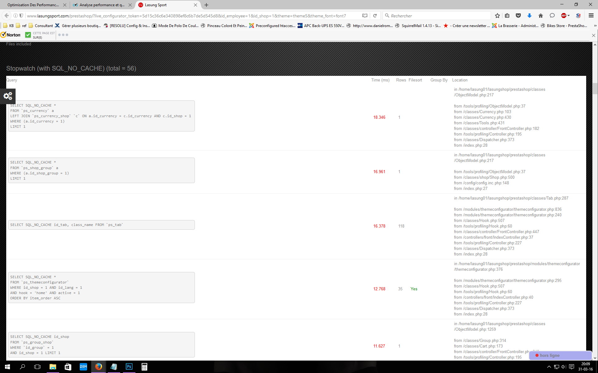Expand the overflow bookmarks chevron

tap(595, 26)
